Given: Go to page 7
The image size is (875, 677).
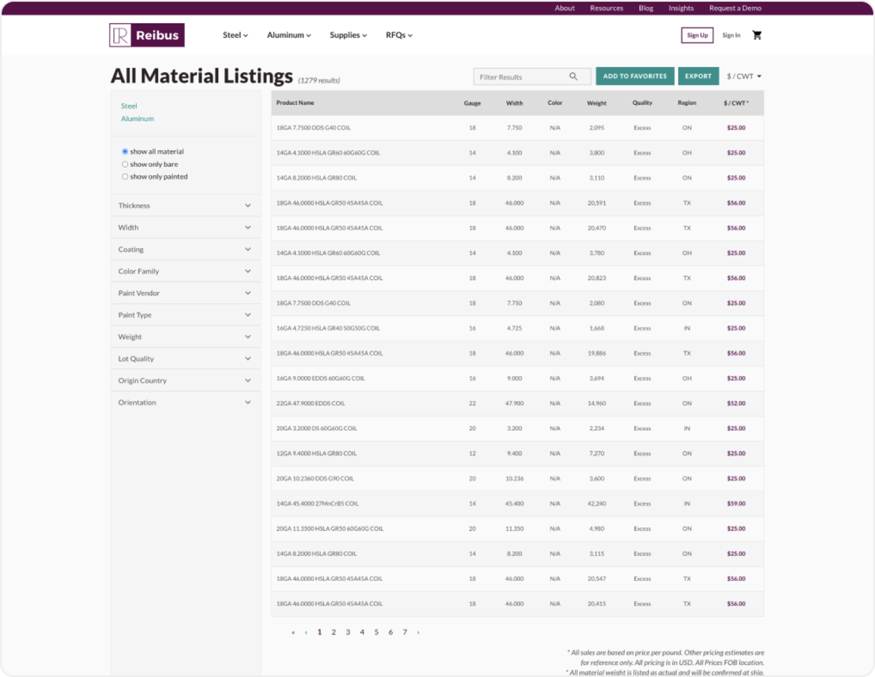Looking at the screenshot, I should coord(405,632).
